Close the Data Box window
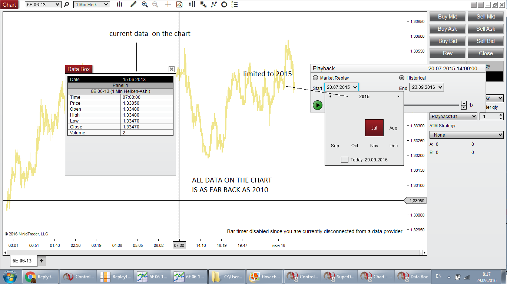 click(172, 69)
